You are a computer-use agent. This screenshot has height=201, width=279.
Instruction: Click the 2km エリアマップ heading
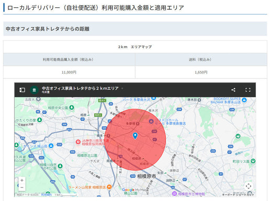click(135, 47)
